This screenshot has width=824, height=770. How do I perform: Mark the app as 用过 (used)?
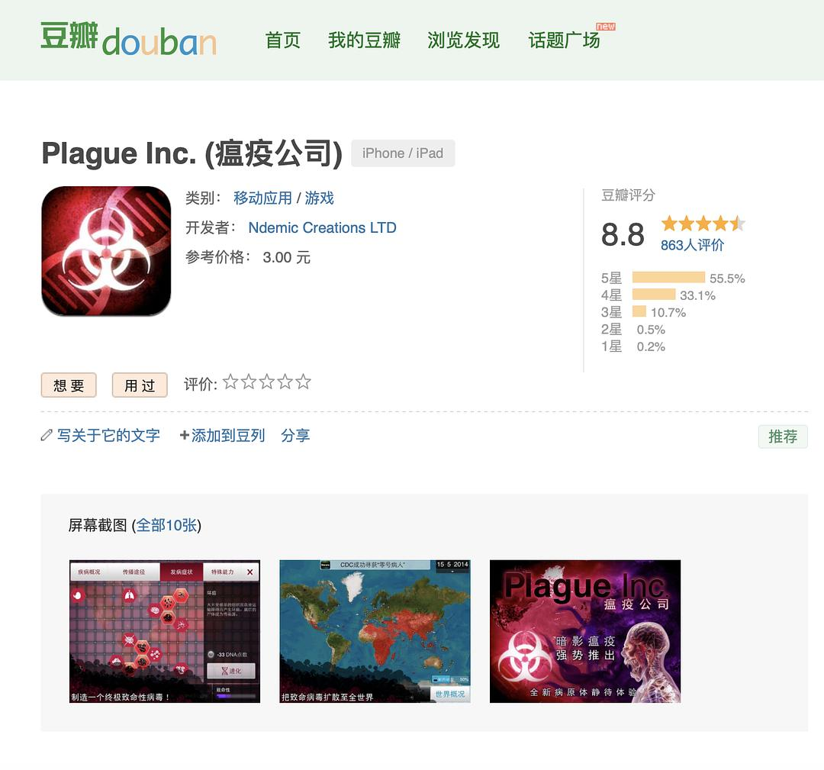point(140,385)
